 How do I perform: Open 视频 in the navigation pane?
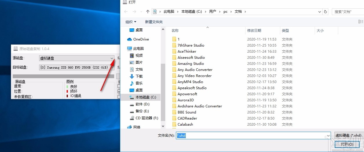(x=136, y=55)
